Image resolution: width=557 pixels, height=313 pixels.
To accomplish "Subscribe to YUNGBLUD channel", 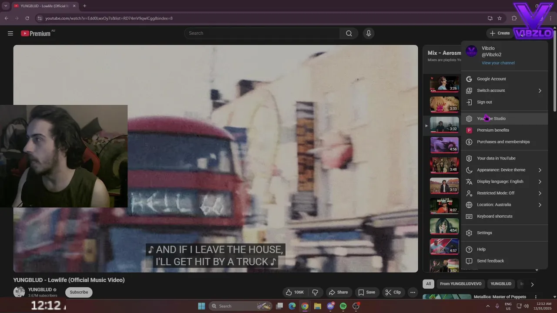I will pyautogui.click(x=79, y=292).
